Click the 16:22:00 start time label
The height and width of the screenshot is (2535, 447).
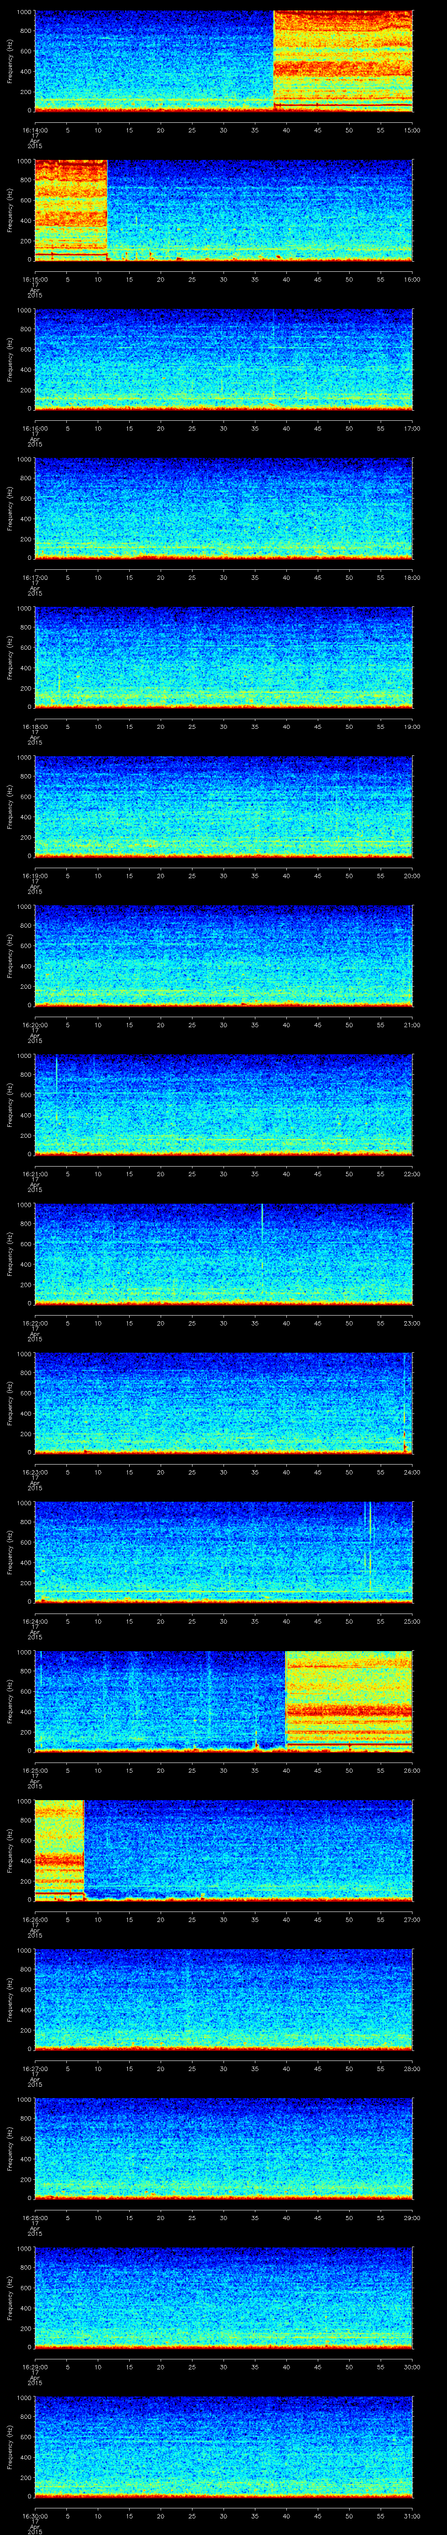click(34, 1323)
